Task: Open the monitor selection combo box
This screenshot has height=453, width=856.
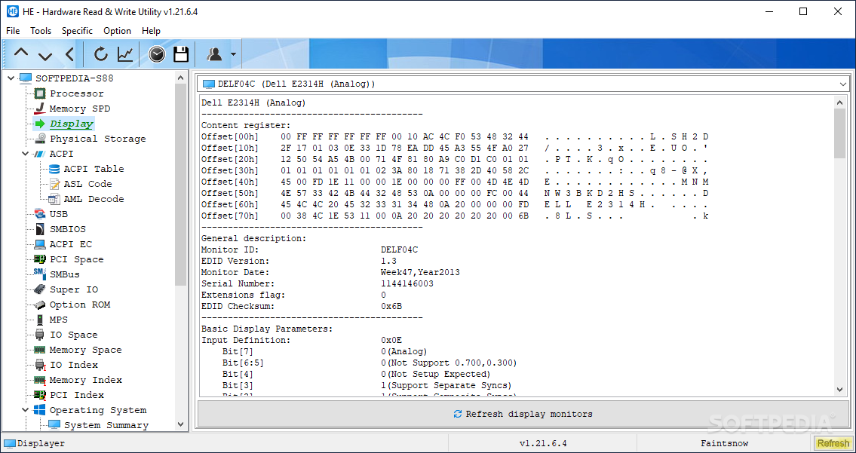Action: click(x=523, y=84)
